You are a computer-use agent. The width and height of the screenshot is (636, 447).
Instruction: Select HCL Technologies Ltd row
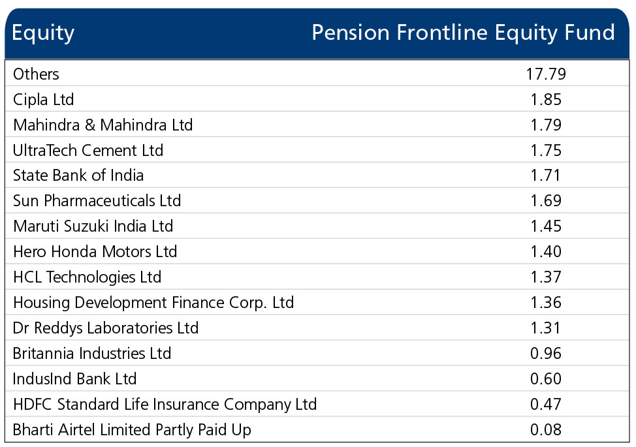click(317, 277)
